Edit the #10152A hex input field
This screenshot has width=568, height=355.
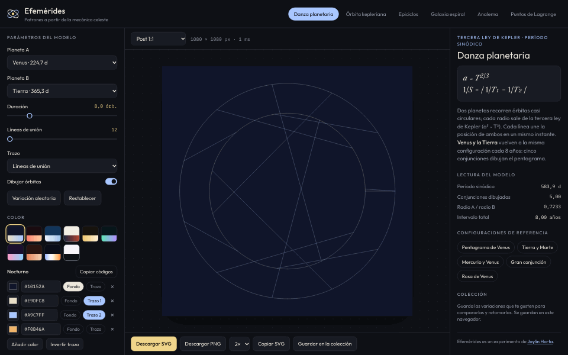[41, 286]
